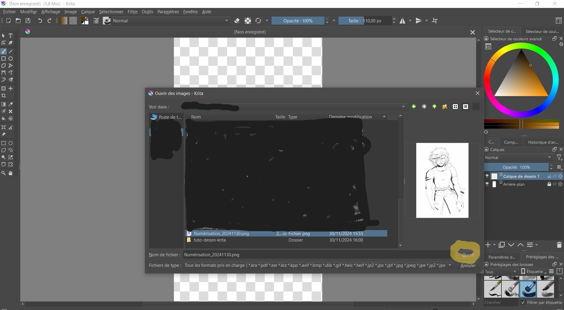This screenshot has width=564, height=310.
Task: Go back in file dialog
Action: tap(414, 107)
